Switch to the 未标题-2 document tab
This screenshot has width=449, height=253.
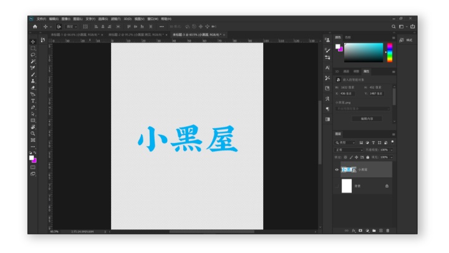(x=136, y=35)
